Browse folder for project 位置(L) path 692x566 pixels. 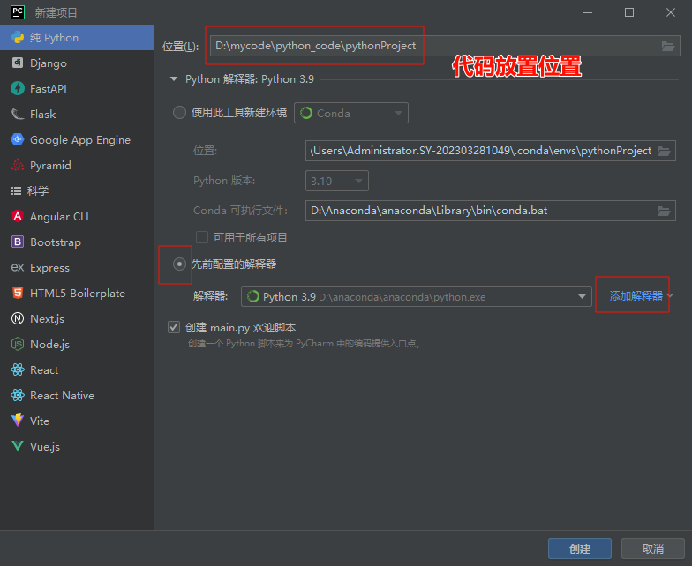pyautogui.click(x=667, y=46)
